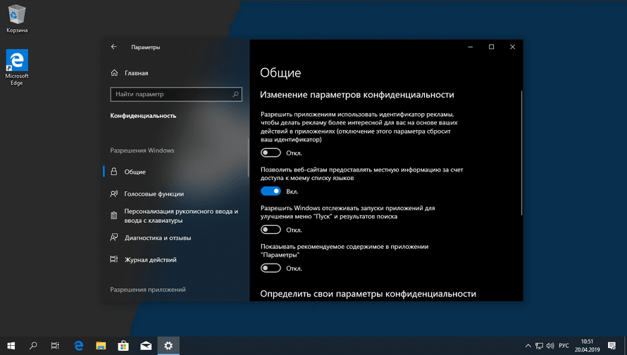The width and height of the screenshot is (627, 355).
Task: Enable the advertising ID toggle
Action: pyautogui.click(x=271, y=153)
